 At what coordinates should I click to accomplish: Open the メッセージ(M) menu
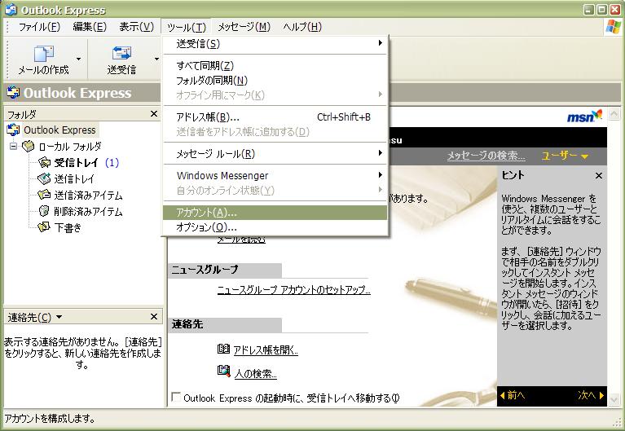pos(244,27)
